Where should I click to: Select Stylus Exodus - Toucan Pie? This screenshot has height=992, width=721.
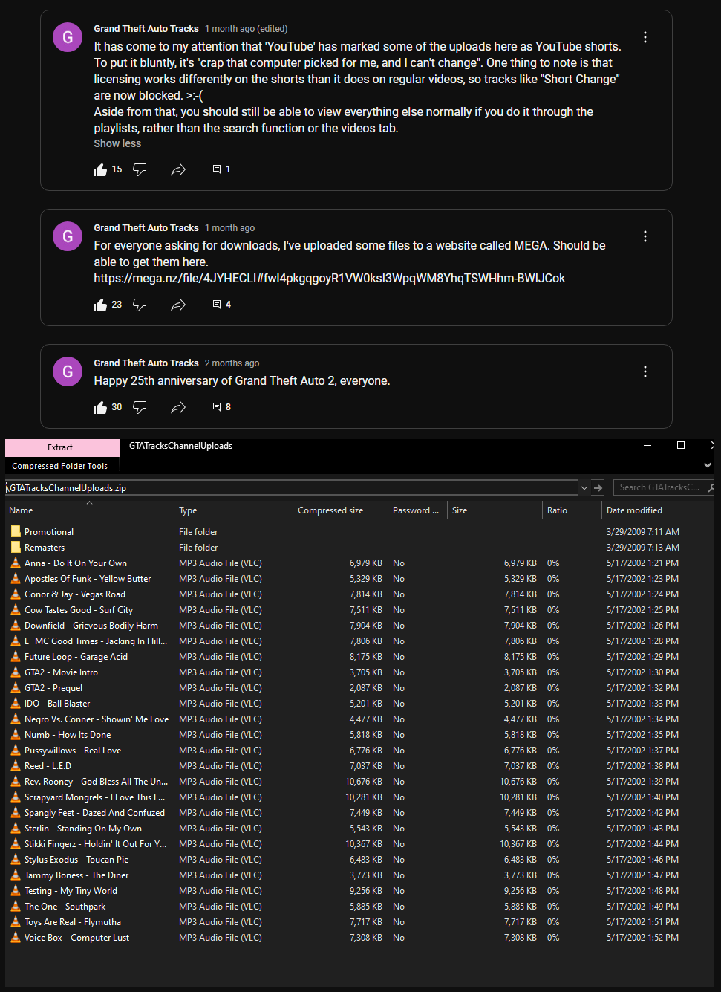(76, 860)
